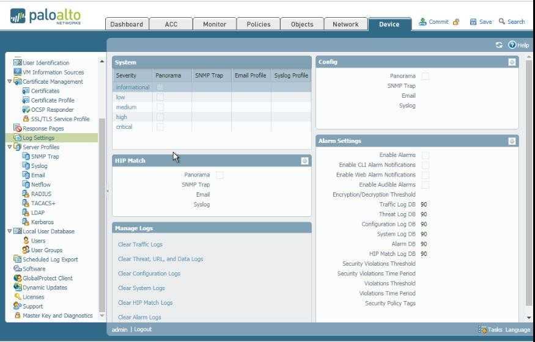The height and width of the screenshot is (342, 535).
Task: Switch to the Monitor tab
Action: tap(215, 24)
